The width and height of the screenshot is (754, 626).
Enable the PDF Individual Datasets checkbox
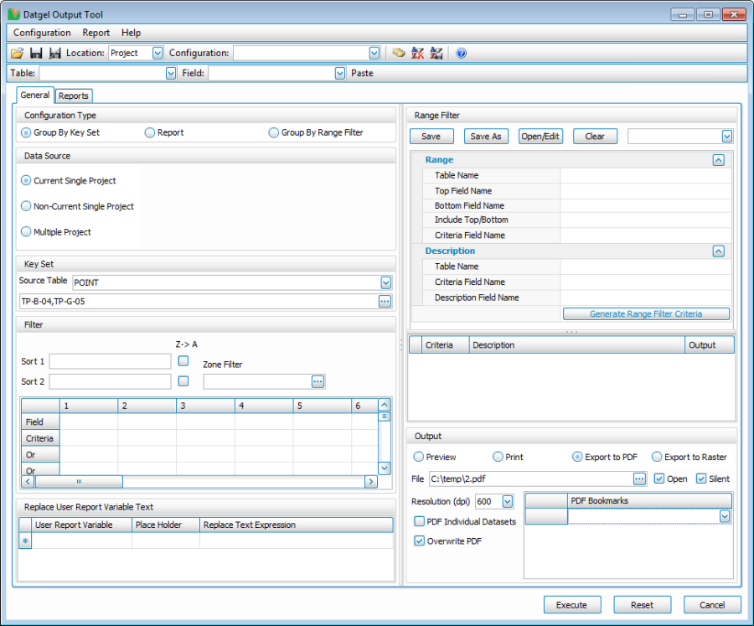[420, 521]
